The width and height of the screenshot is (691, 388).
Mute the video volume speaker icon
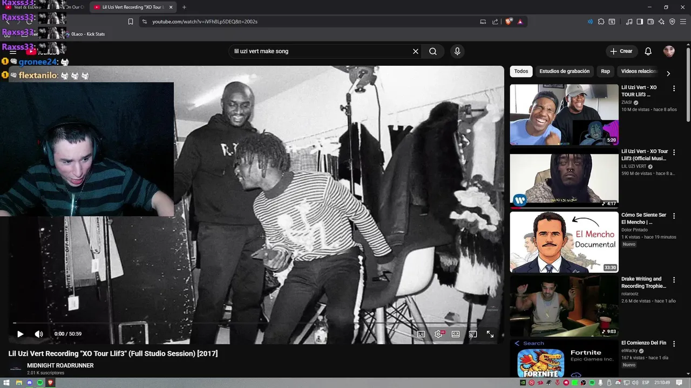pos(39,334)
